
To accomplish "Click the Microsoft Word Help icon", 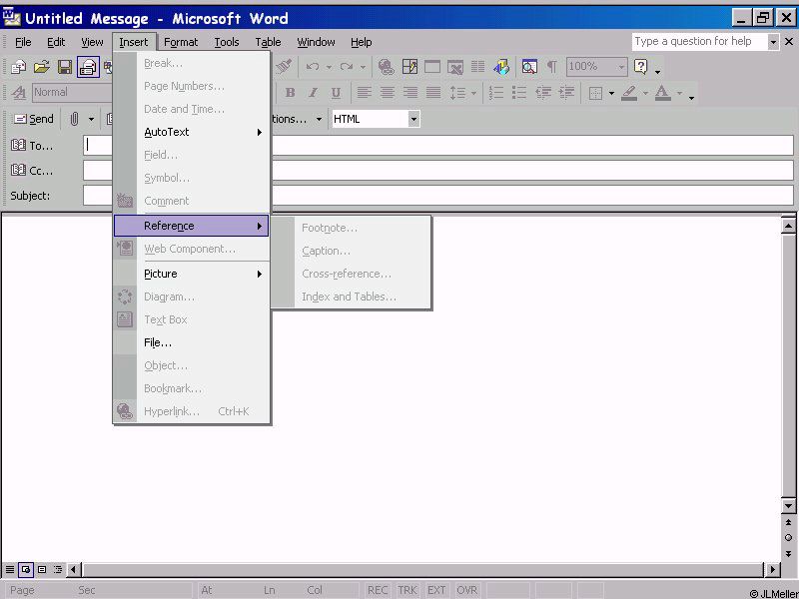I will pyautogui.click(x=640, y=67).
